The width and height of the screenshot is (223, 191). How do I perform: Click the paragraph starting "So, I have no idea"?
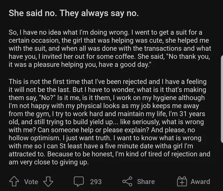[110, 48]
